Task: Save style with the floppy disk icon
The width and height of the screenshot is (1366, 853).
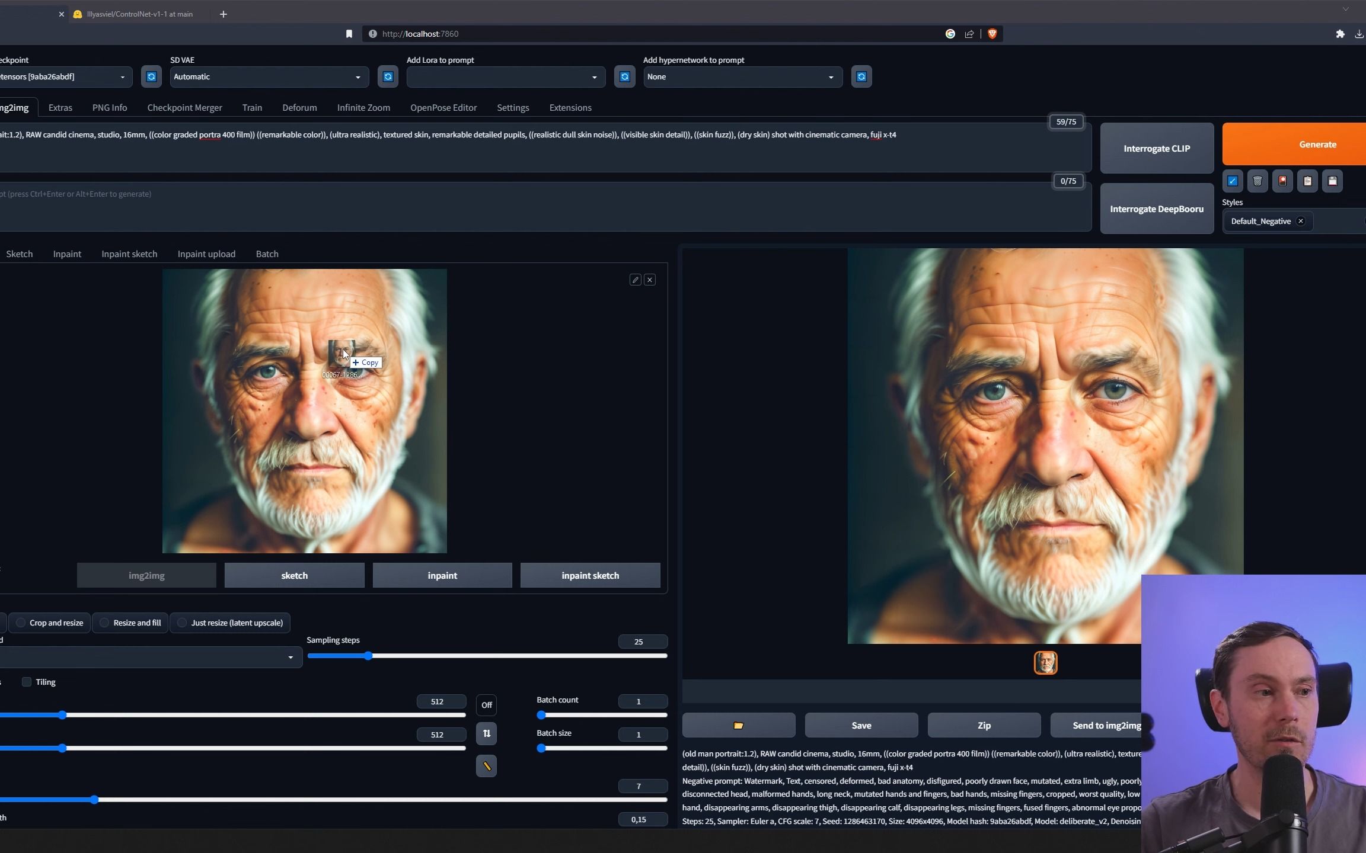Action: [x=1332, y=181]
